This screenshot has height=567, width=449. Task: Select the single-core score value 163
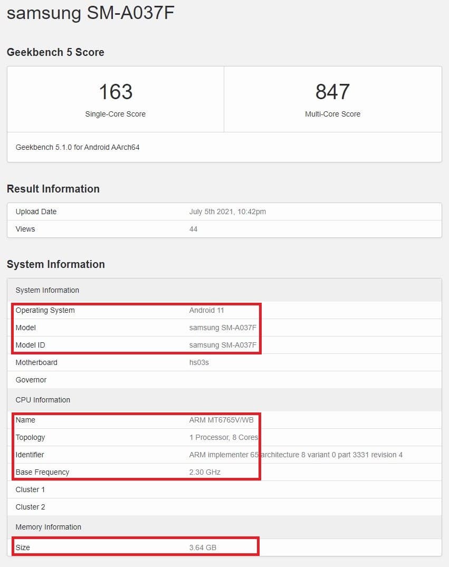tap(116, 92)
